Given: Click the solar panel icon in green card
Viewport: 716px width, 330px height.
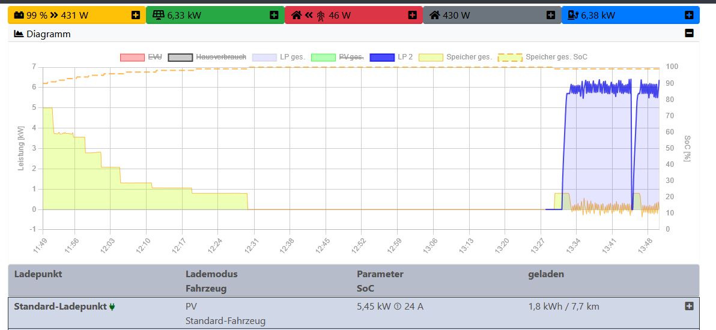Looking at the screenshot, I should 159,16.
